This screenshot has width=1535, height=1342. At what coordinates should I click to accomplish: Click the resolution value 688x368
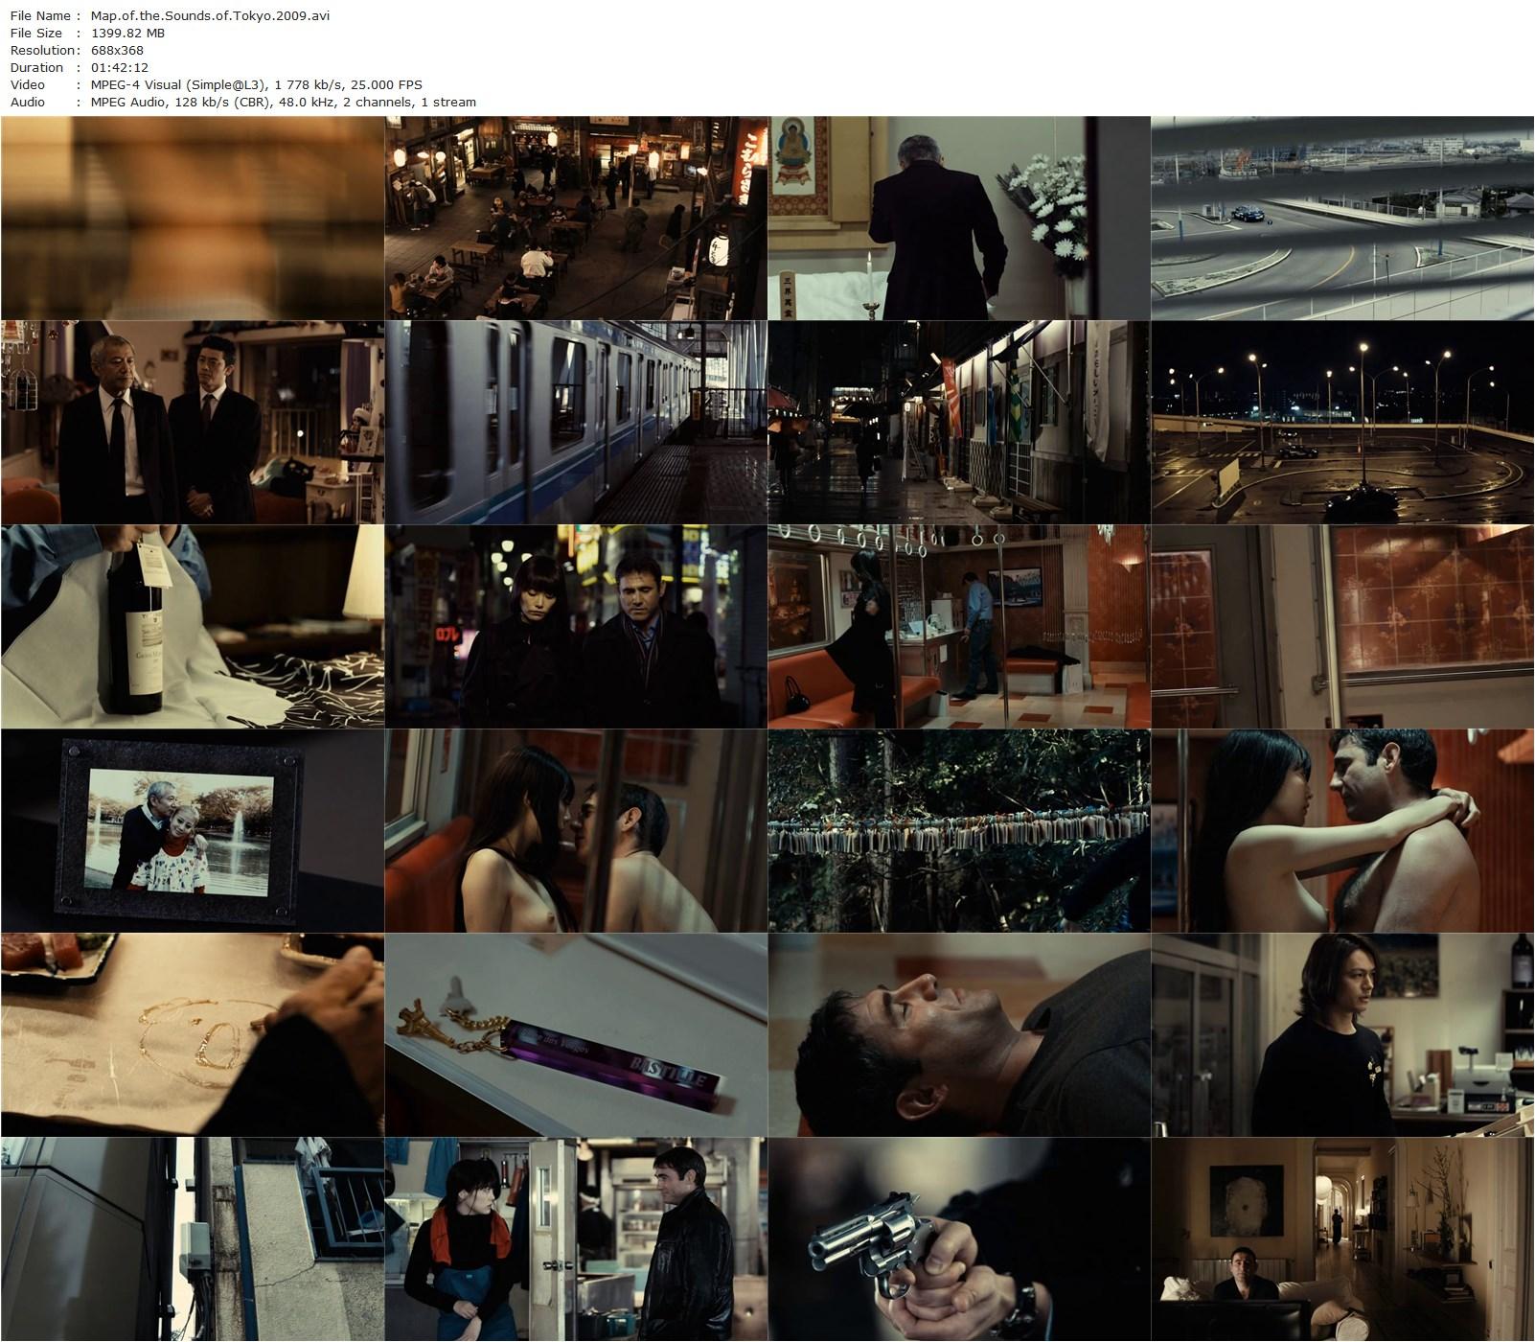tap(117, 50)
